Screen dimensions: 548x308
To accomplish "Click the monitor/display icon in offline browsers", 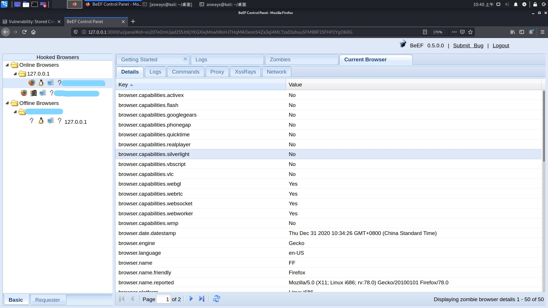I will pos(50,121).
